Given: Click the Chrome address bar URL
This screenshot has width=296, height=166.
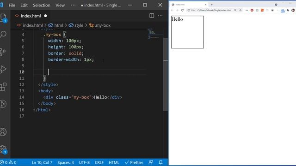Looking at the screenshot, I should pos(214,10).
